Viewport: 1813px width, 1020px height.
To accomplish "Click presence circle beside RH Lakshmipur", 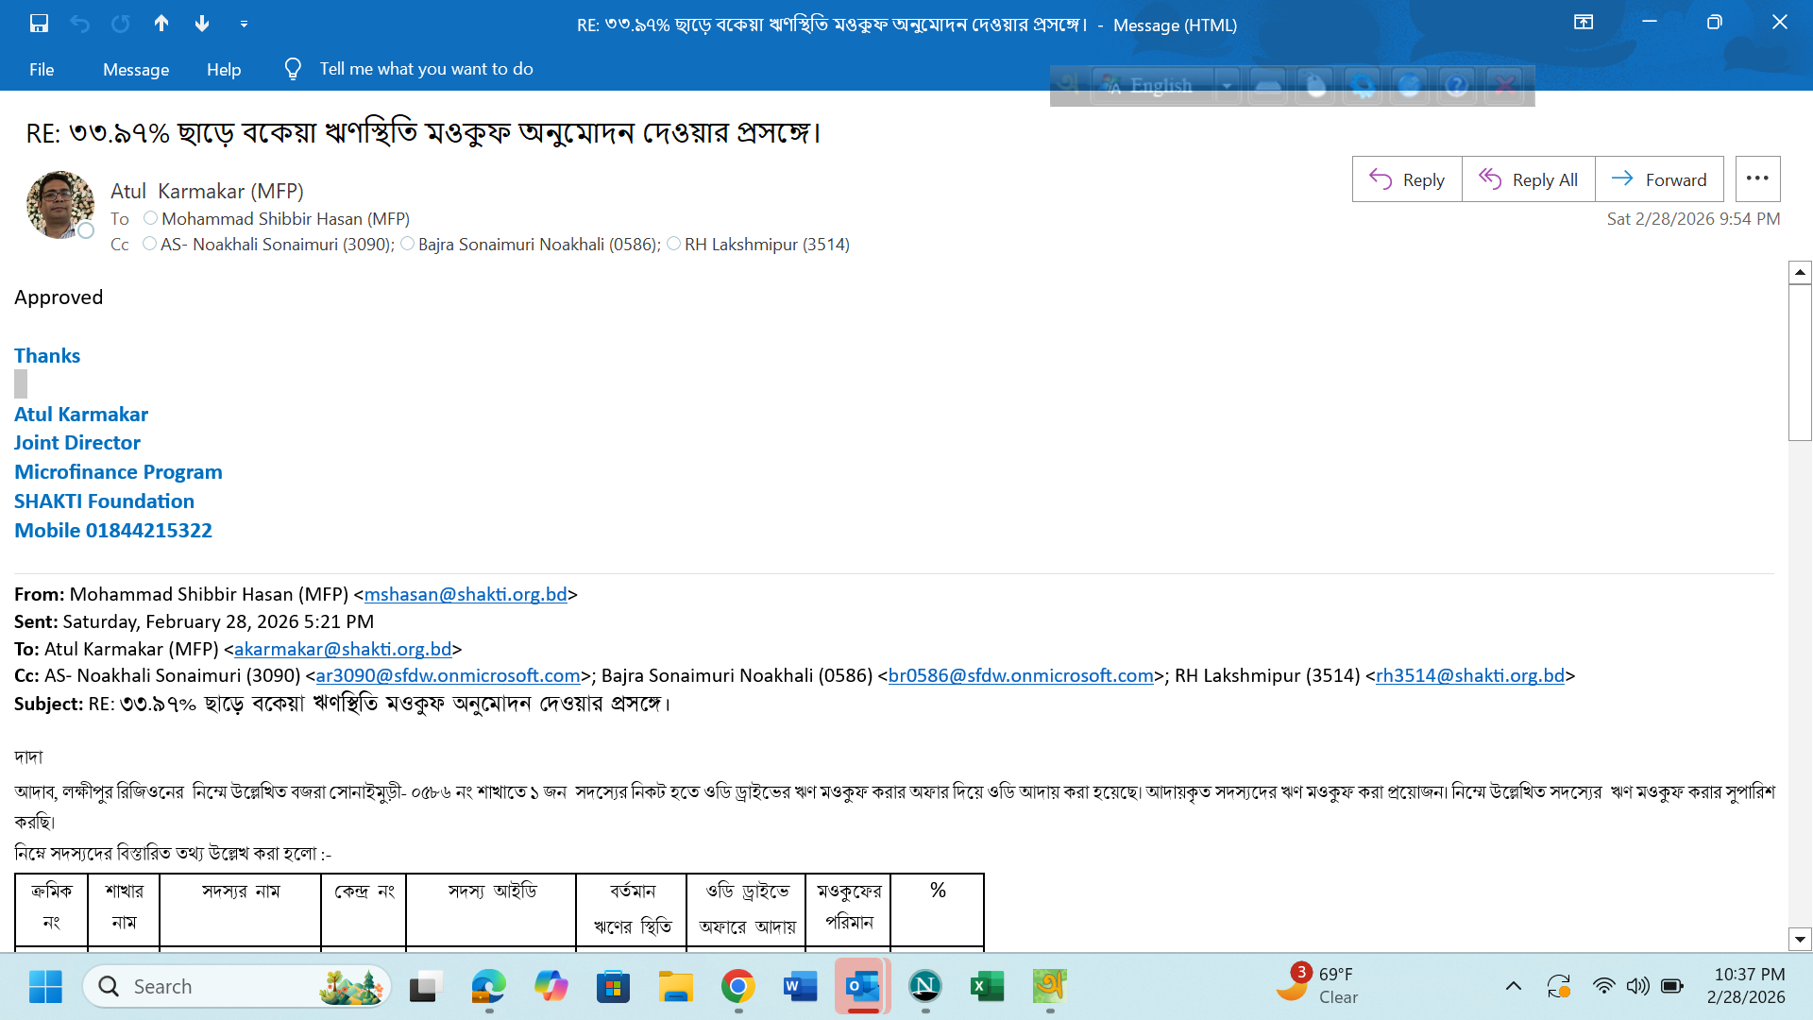I will pos(673,244).
